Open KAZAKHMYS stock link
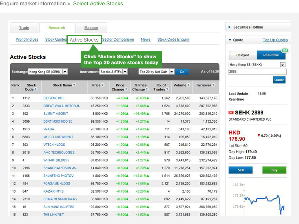The height and width of the screenshot is (224, 299). tap(53, 191)
